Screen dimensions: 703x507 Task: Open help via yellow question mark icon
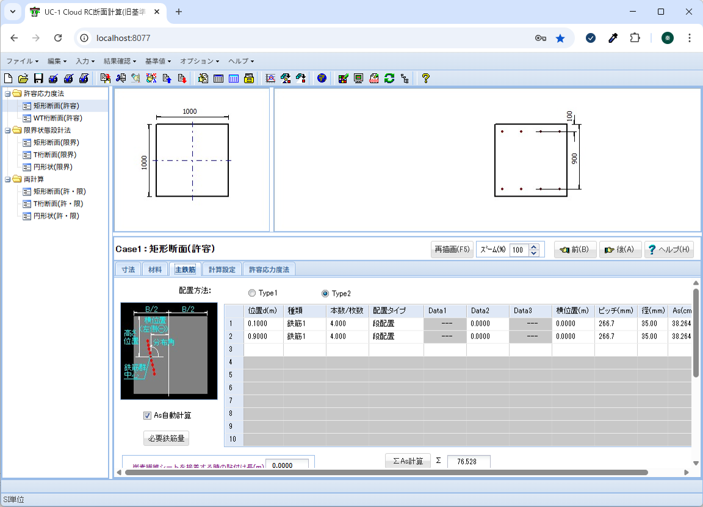425,78
